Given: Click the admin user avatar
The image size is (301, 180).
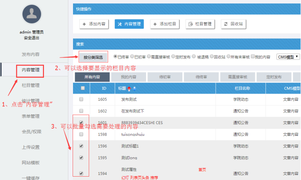Looking at the screenshot, I should pos(31,15).
